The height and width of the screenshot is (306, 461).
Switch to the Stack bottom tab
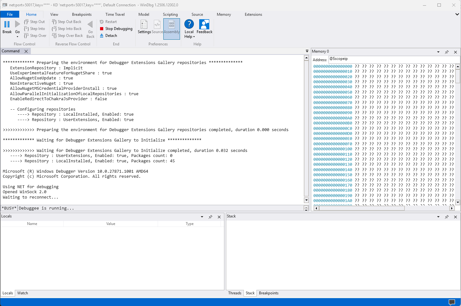(x=250, y=293)
